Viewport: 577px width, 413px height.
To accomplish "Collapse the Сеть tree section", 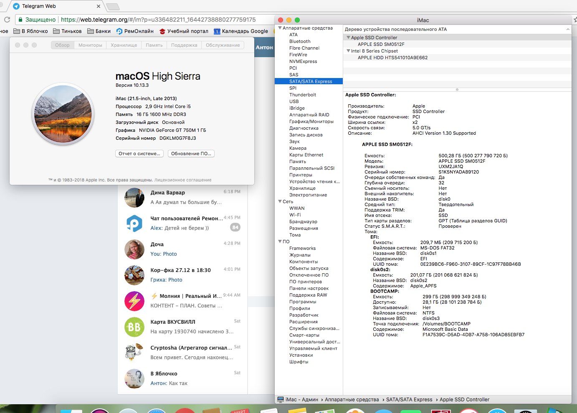I will (x=280, y=201).
